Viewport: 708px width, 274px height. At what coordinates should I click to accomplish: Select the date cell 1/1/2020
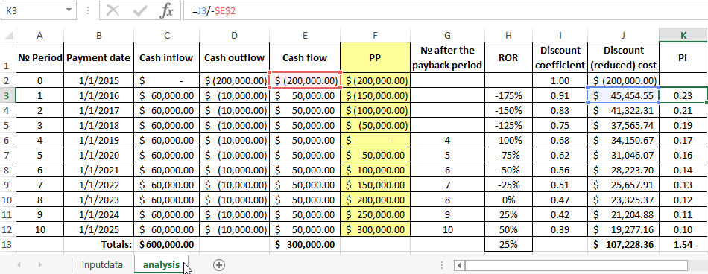(x=99, y=156)
